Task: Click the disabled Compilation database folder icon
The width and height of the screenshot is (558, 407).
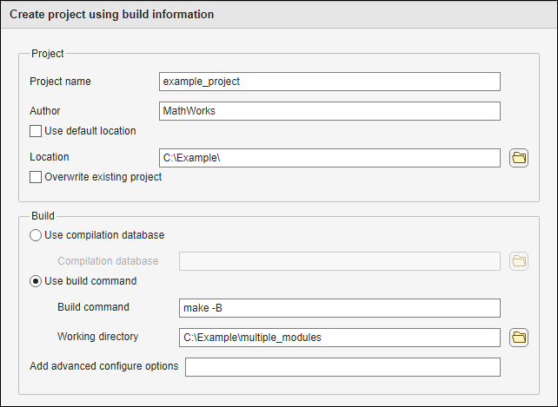Action: click(x=519, y=261)
